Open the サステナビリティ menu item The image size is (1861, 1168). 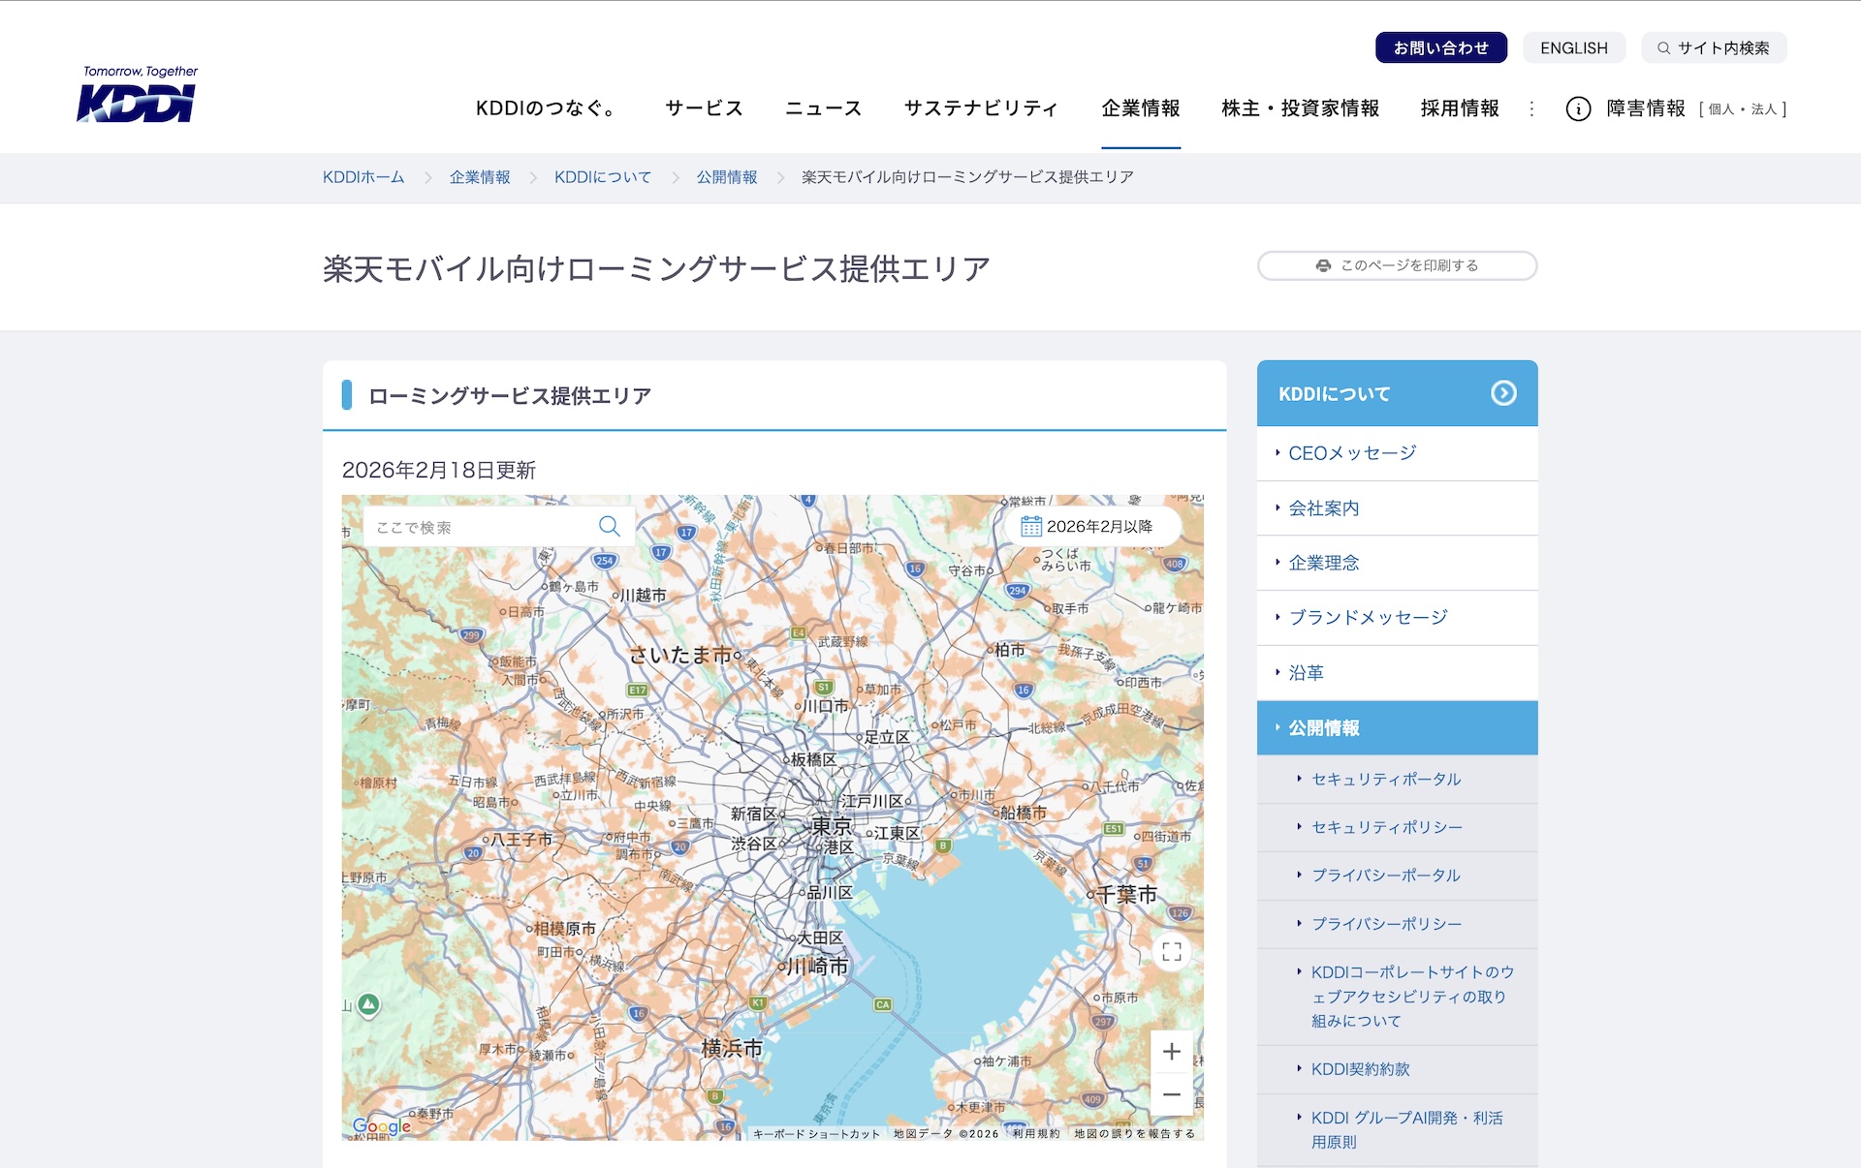981,108
